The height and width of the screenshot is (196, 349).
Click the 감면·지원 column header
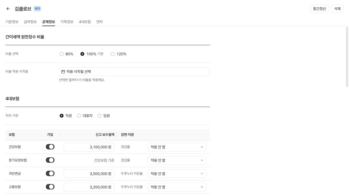pyautogui.click(x=127, y=134)
